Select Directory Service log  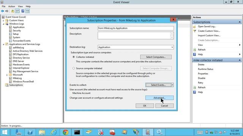click(x=21, y=58)
